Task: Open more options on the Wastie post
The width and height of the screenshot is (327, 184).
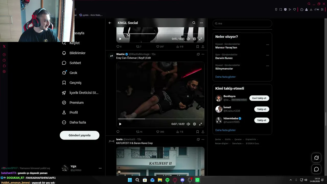Action: coord(203,54)
